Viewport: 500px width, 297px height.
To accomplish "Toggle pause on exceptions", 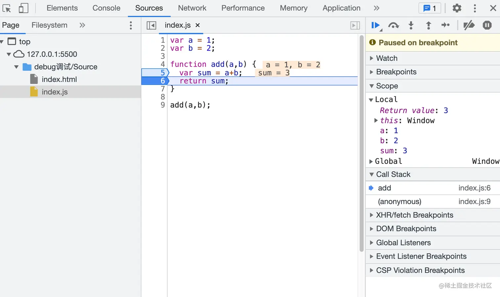I will click(x=487, y=25).
